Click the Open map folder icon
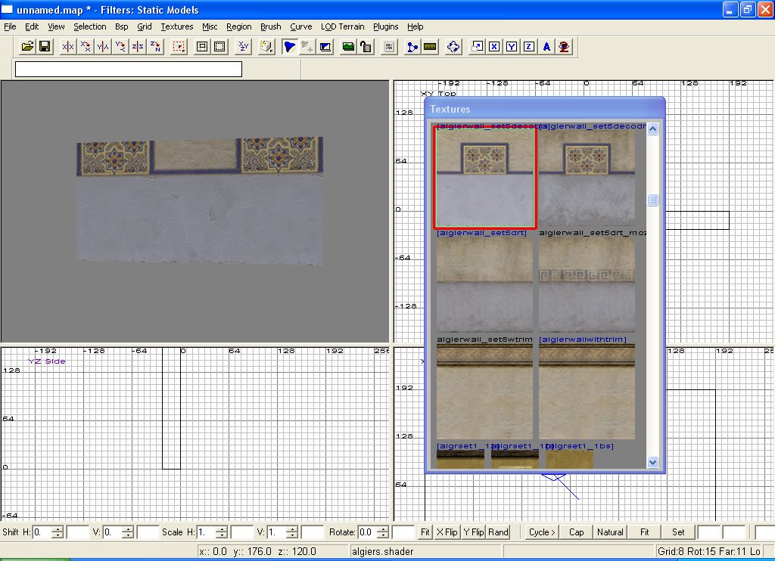 pos(27,47)
